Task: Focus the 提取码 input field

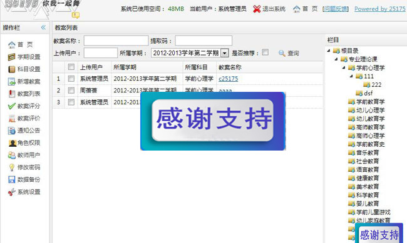Action: (x=203, y=41)
